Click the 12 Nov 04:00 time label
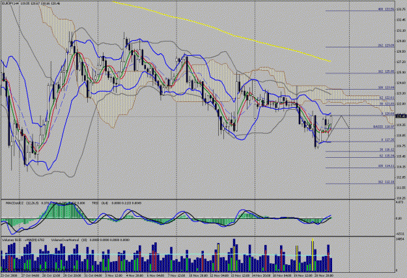The width and height of the screenshot is (407, 278). (x=219, y=275)
